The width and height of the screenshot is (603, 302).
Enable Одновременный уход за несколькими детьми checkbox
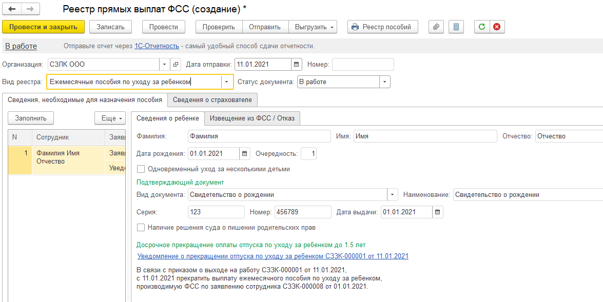click(141, 169)
